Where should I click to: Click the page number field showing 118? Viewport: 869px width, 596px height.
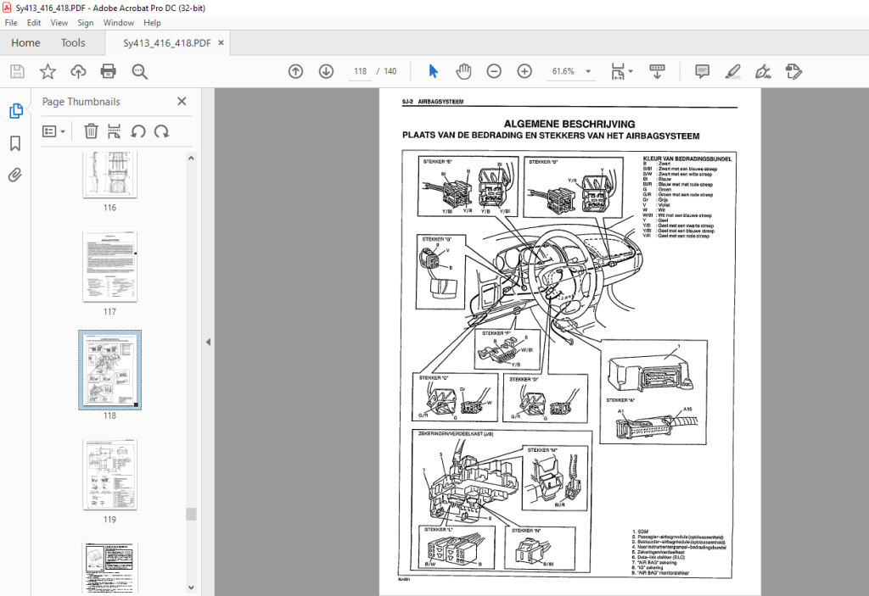pos(360,71)
